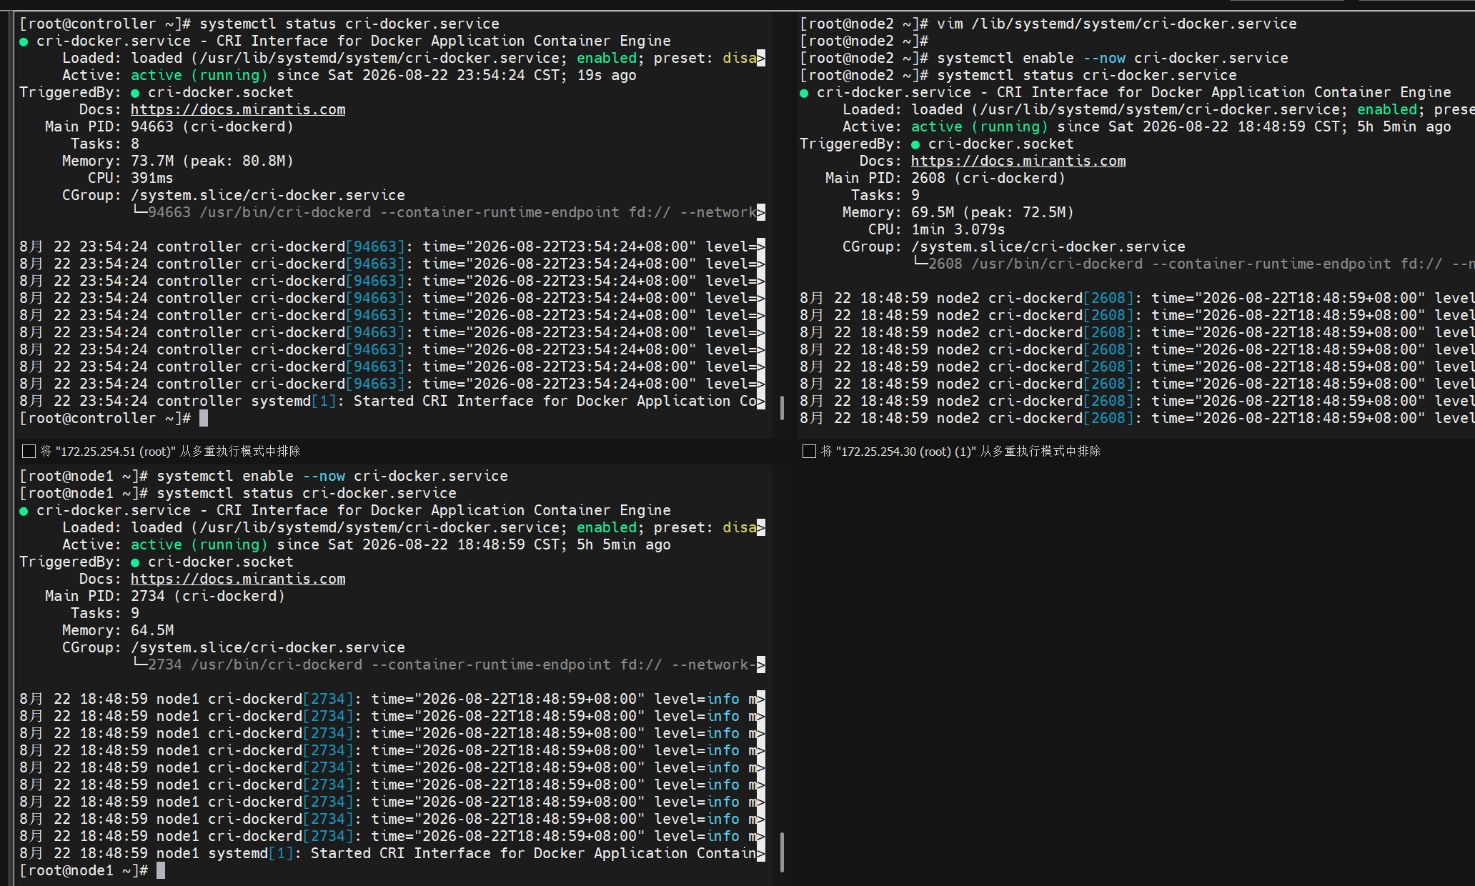Click Main PID "94663 (cri-dockerd)"

coord(212,126)
